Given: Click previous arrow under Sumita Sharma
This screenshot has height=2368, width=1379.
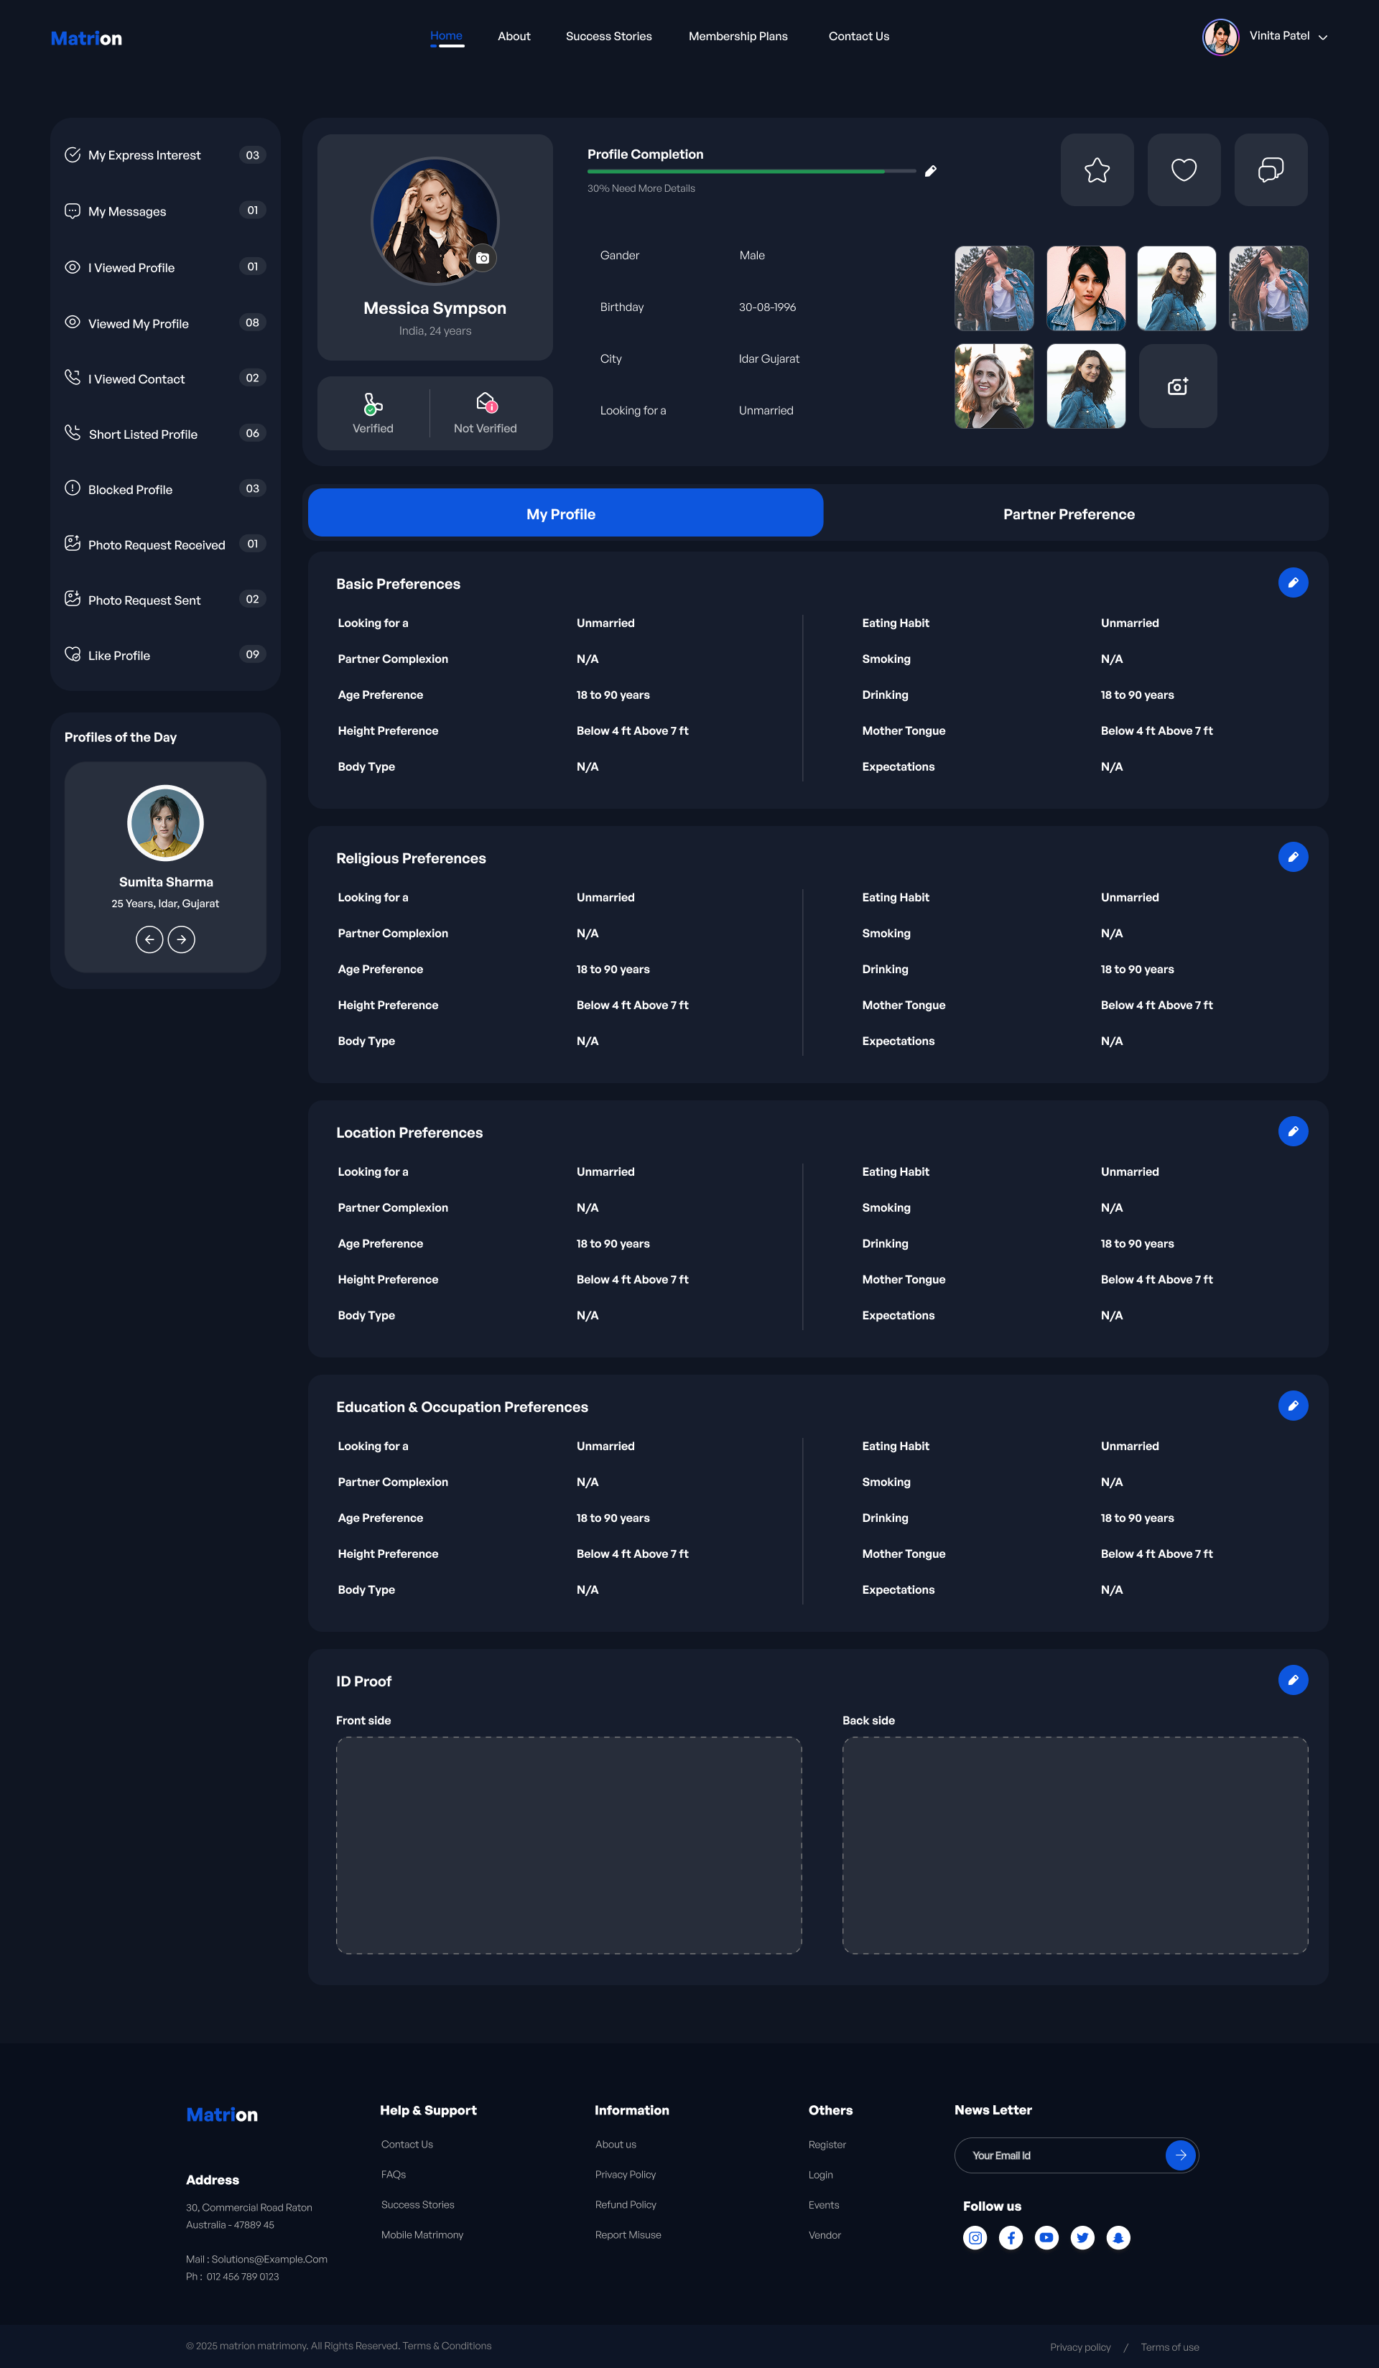Looking at the screenshot, I should pyautogui.click(x=149, y=939).
